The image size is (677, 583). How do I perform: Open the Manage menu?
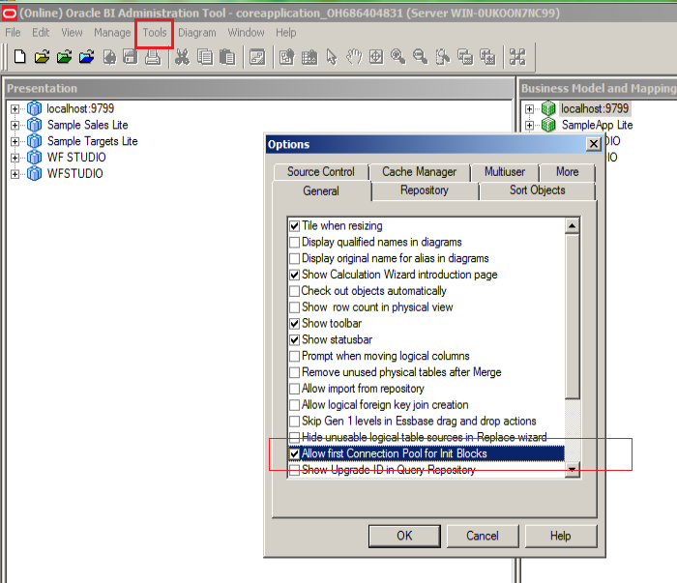click(x=112, y=33)
